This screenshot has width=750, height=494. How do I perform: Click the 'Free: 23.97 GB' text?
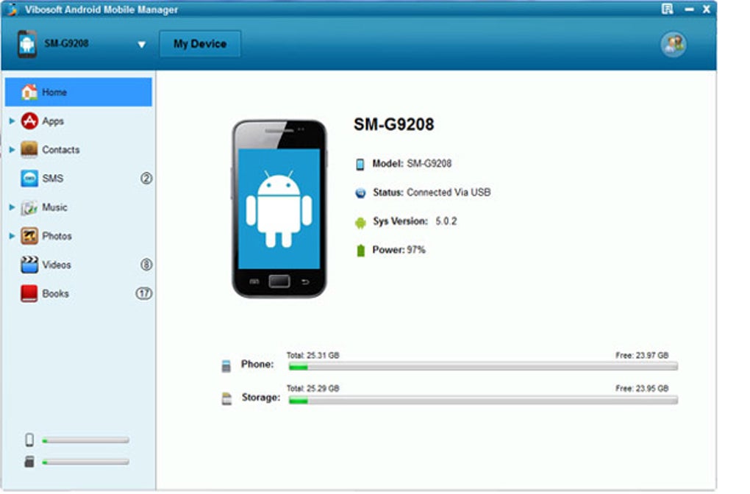click(642, 355)
